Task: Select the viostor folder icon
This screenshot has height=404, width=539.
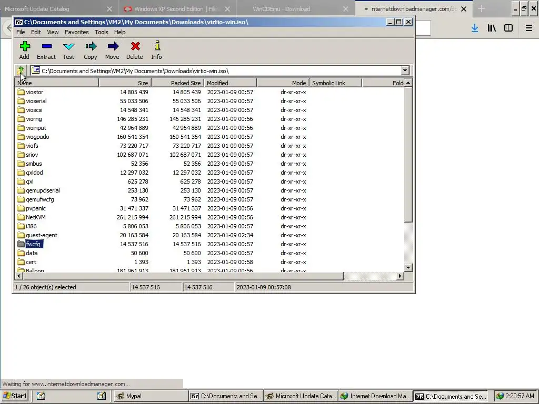Action: tap(21, 92)
